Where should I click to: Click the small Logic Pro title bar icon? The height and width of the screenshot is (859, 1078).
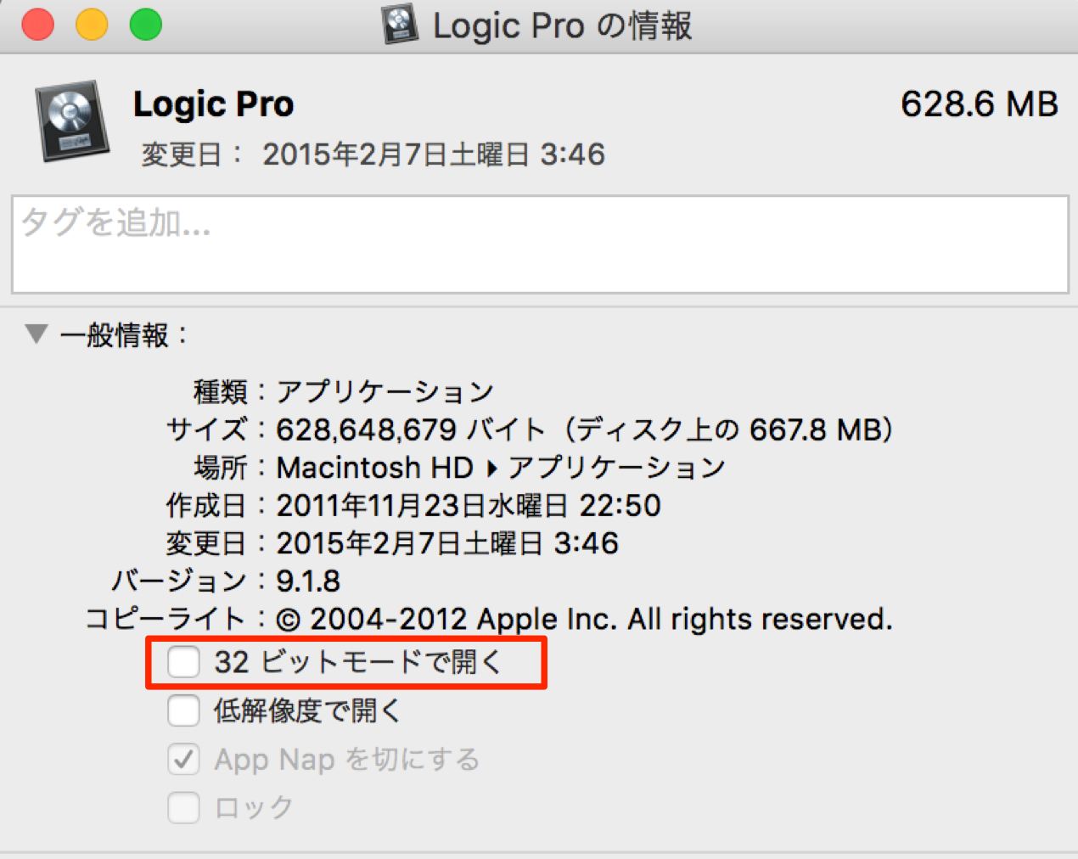coord(400,25)
